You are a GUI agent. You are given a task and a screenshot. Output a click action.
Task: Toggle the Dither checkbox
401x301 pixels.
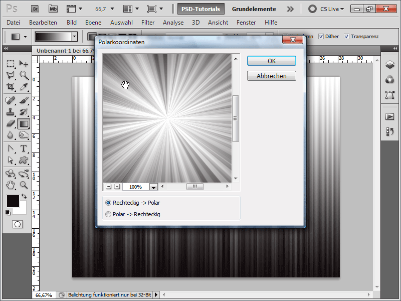click(321, 36)
